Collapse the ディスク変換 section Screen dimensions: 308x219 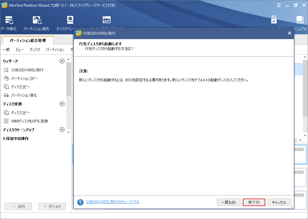pos(62,104)
